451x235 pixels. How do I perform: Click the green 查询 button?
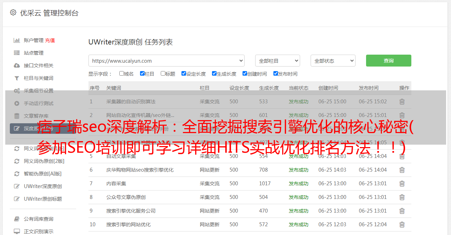point(389,61)
